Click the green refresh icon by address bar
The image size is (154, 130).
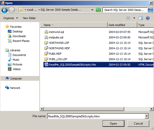tap(98, 10)
